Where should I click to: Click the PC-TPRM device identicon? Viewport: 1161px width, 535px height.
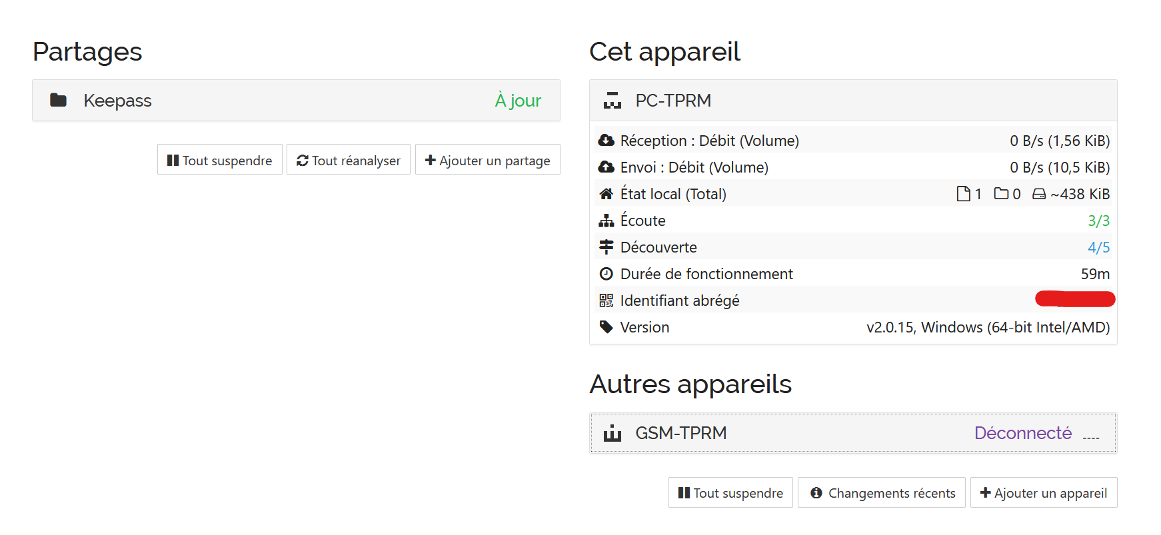pyautogui.click(x=612, y=101)
